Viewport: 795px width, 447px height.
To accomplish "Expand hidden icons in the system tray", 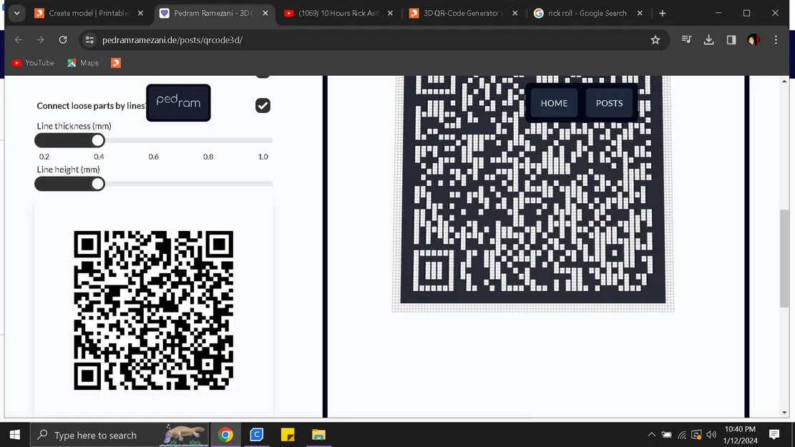I will [x=651, y=434].
